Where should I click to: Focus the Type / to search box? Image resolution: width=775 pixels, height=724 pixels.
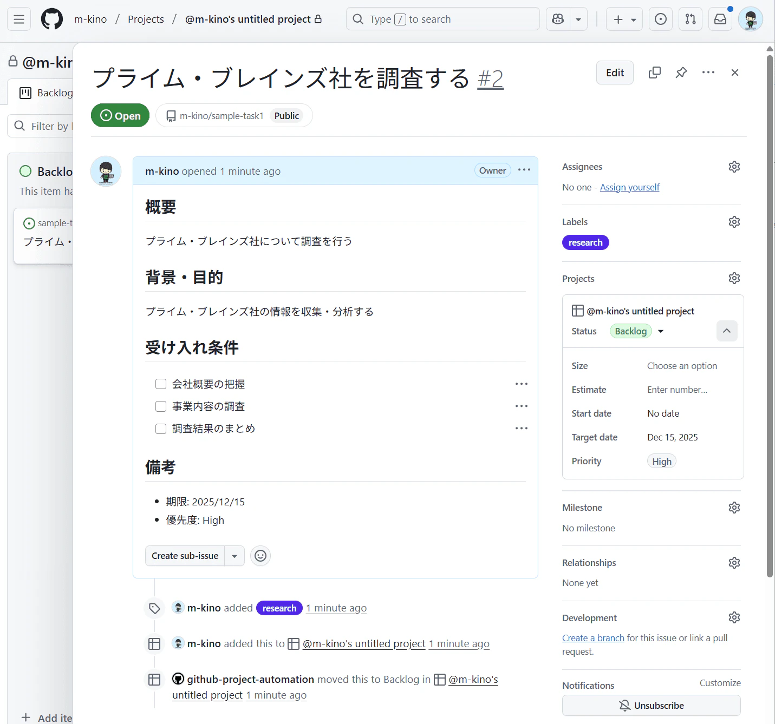click(443, 19)
